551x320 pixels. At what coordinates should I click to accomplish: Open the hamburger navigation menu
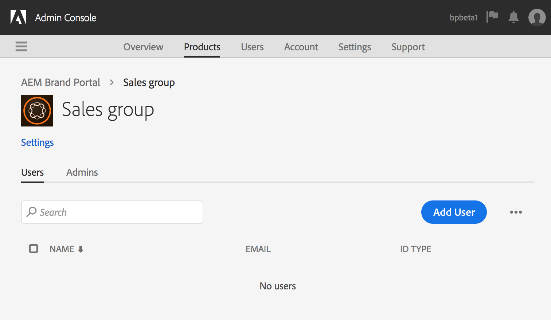(x=22, y=46)
